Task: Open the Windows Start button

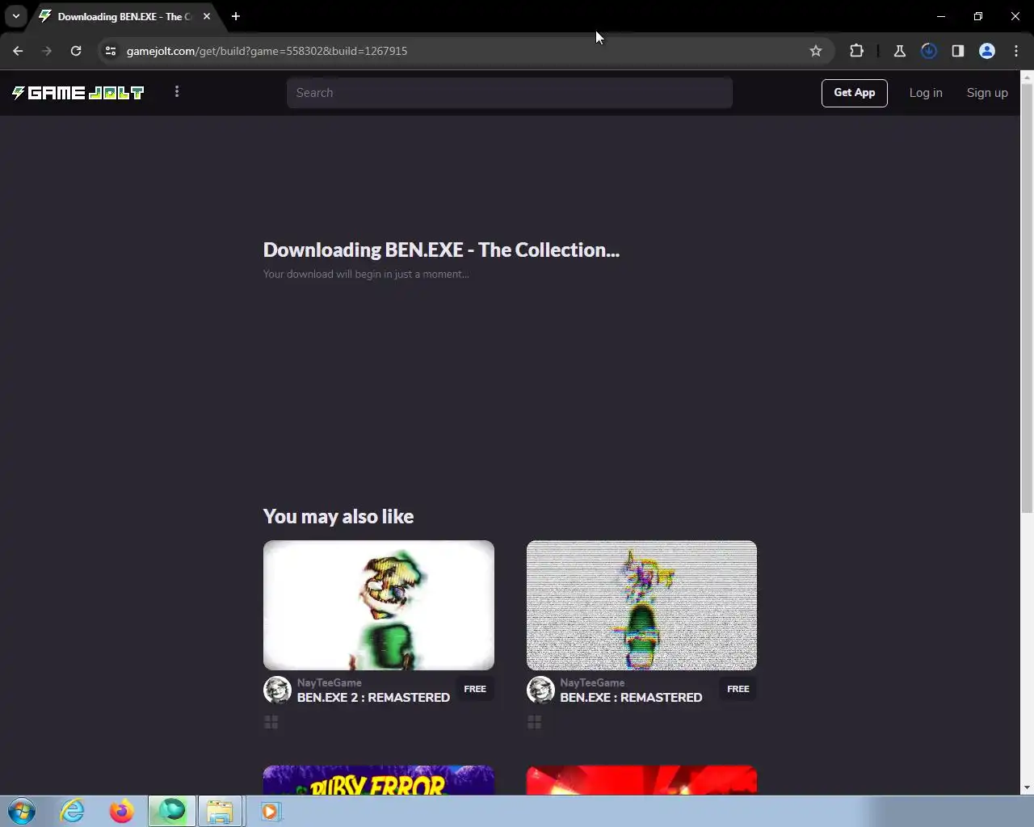Action: pos(22,811)
